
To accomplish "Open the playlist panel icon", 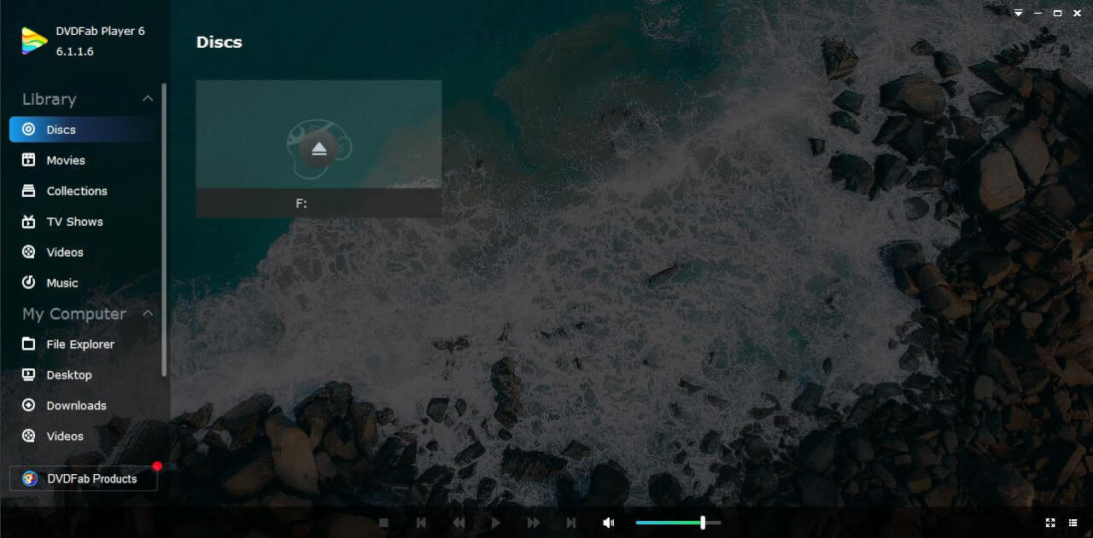I will [1073, 523].
